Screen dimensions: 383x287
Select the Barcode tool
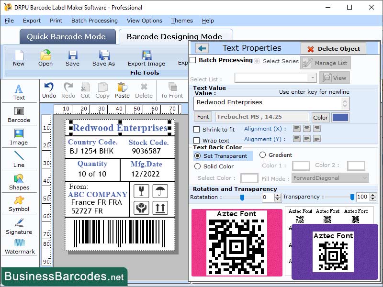(19, 115)
